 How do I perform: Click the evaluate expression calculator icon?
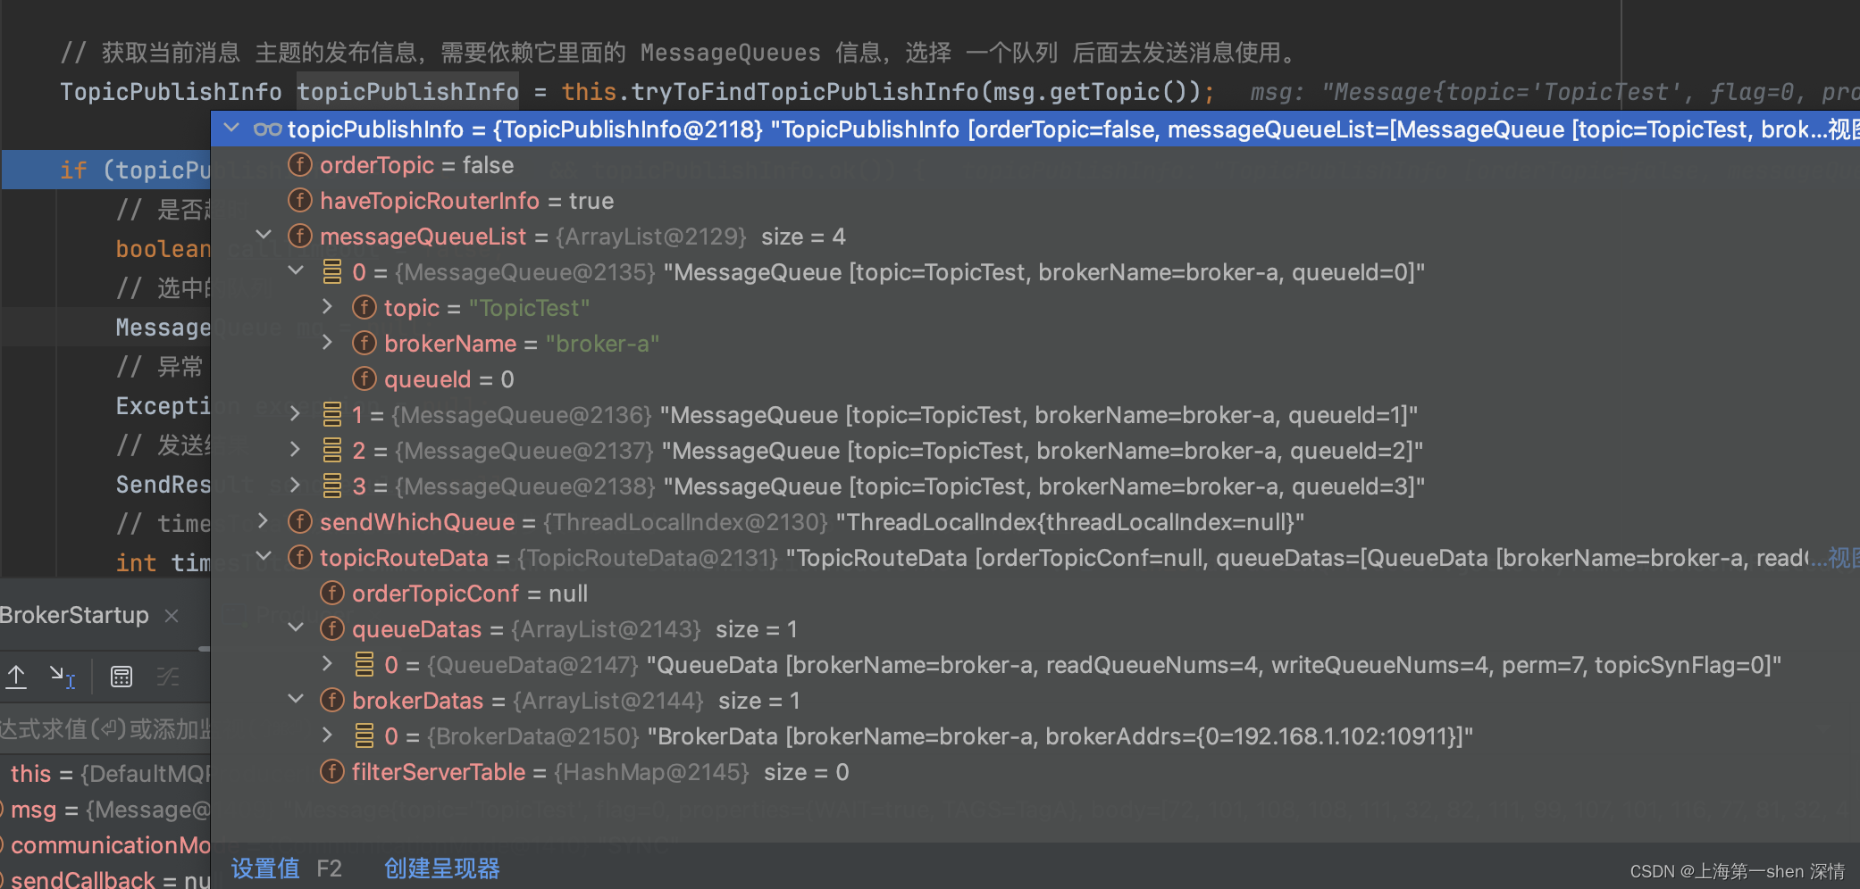[x=121, y=677]
